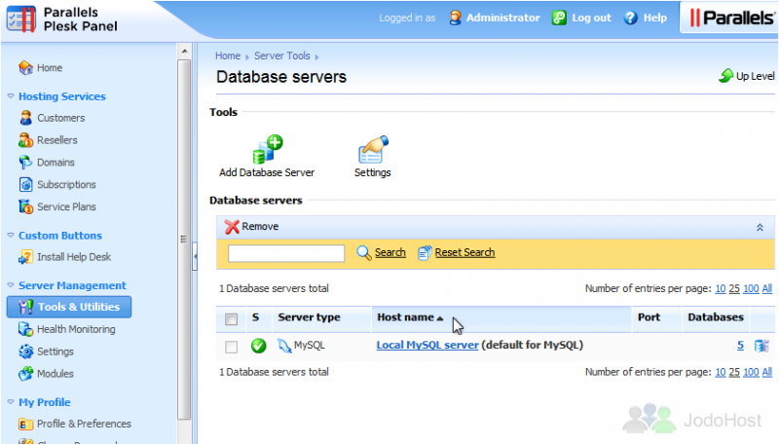This screenshot has width=779, height=445.
Task: Click the Help question mark icon
Action: point(630,18)
